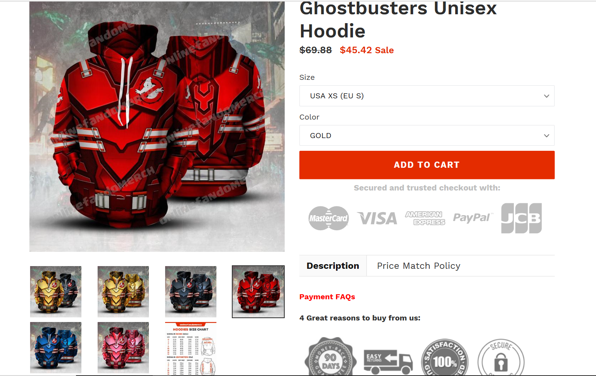
Task: Open the Size dropdown showing USA XS
Action: (427, 96)
